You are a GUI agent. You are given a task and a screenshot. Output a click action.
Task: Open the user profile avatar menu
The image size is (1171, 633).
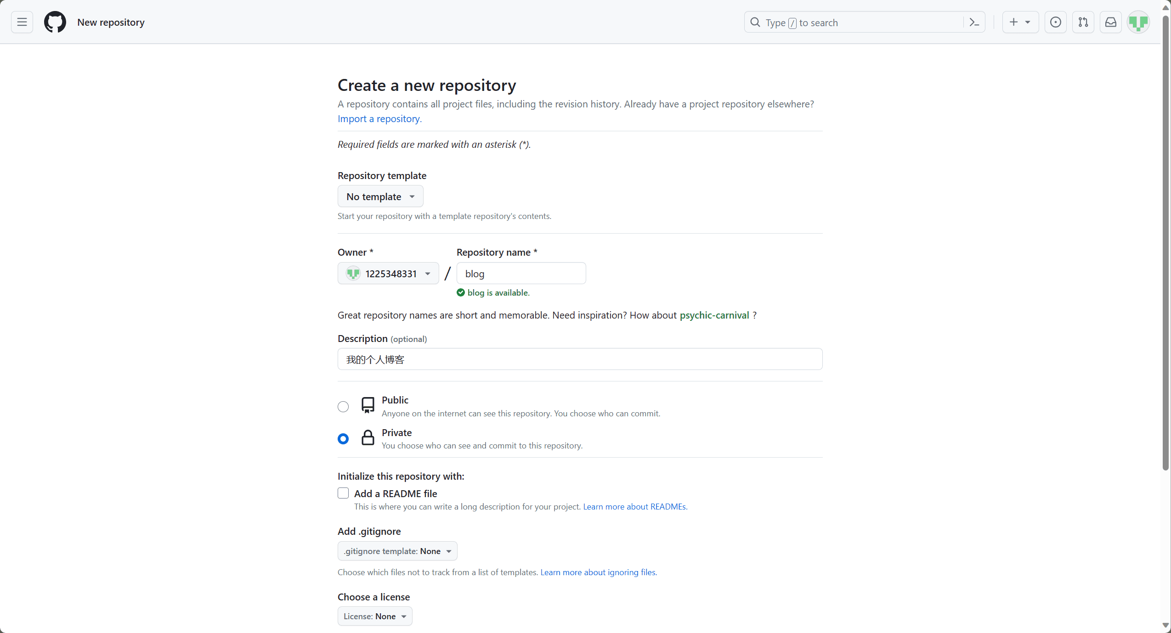1138,22
